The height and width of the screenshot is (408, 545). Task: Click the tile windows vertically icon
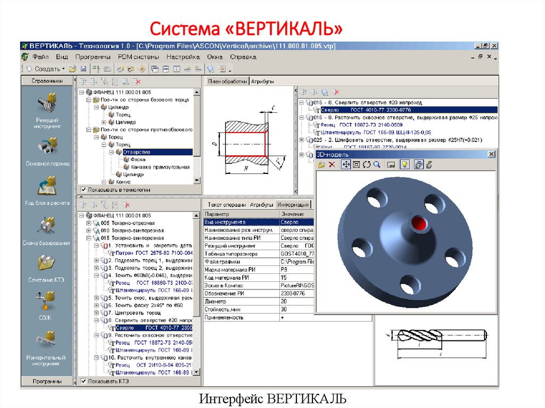(177, 69)
